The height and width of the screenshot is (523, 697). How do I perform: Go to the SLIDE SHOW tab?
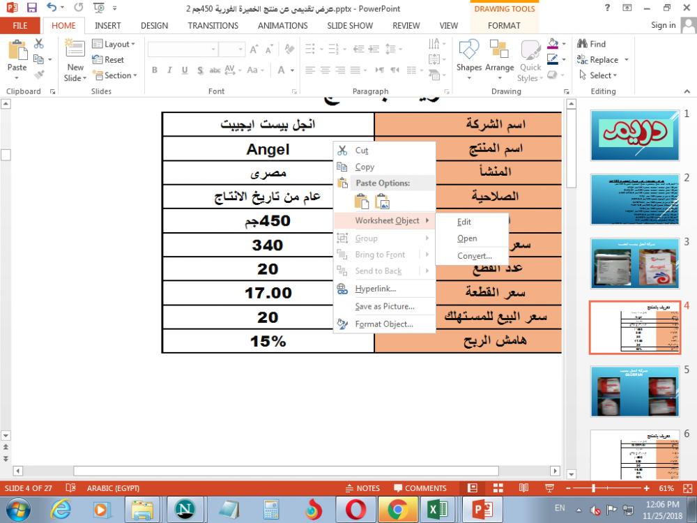click(350, 25)
